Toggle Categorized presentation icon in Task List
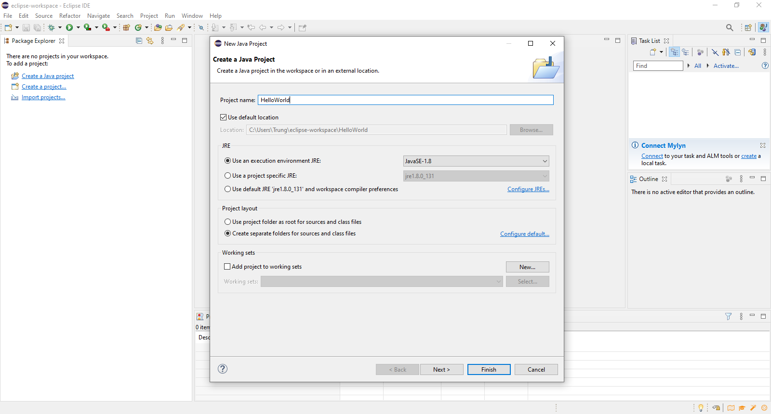Image resolution: width=771 pixels, height=414 pixels. click(x=674, y=52)
